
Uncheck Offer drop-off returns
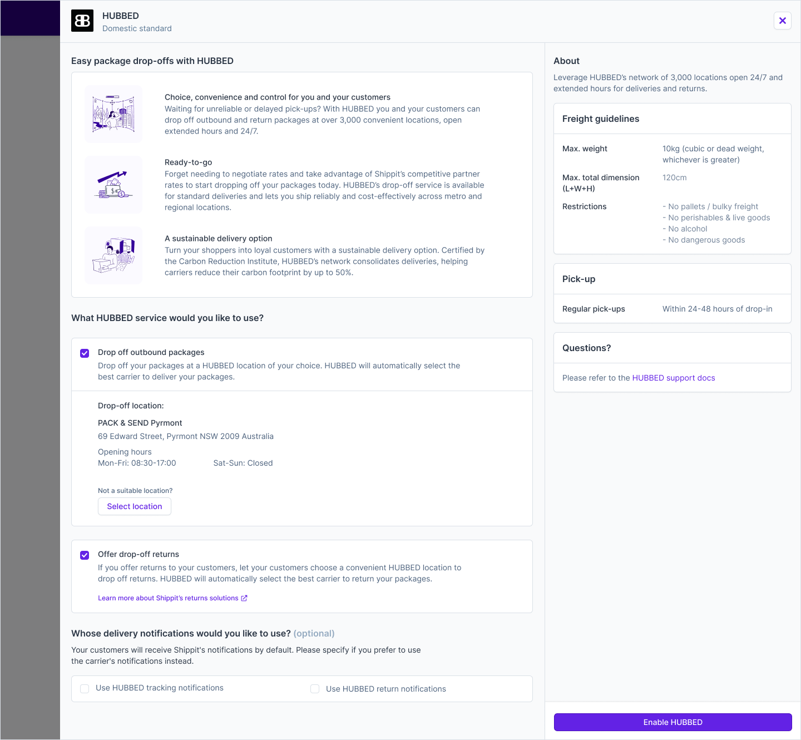coord(85,555)
